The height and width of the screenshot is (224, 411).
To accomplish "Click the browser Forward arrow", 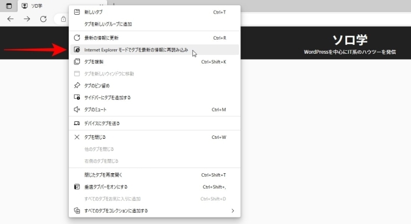I will (x=27, y=19).
